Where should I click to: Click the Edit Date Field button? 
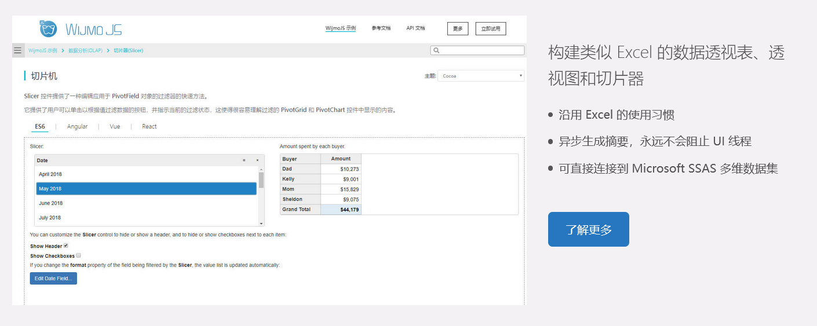pyautogui.click(x=53, y=279)
